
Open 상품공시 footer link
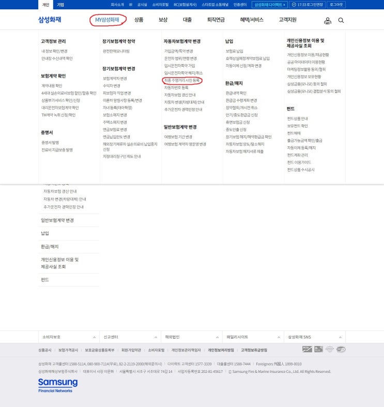45,350
